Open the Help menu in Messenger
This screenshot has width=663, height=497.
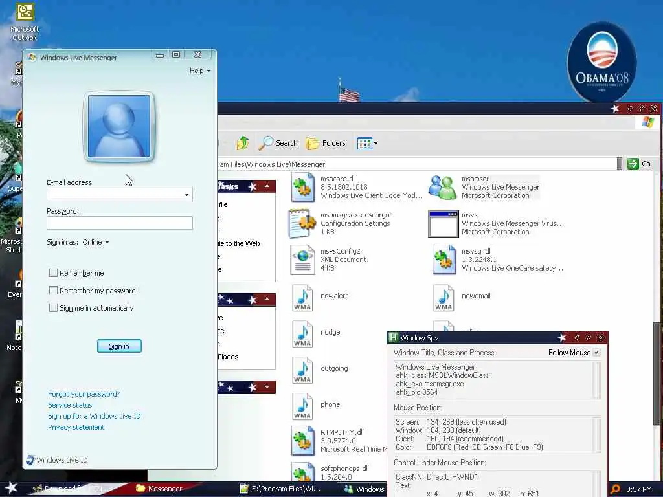(199, 71)
